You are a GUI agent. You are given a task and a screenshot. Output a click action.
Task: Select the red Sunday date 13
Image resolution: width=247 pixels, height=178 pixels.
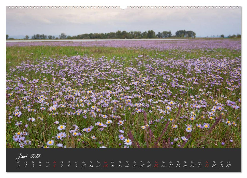tap(105, 166)
